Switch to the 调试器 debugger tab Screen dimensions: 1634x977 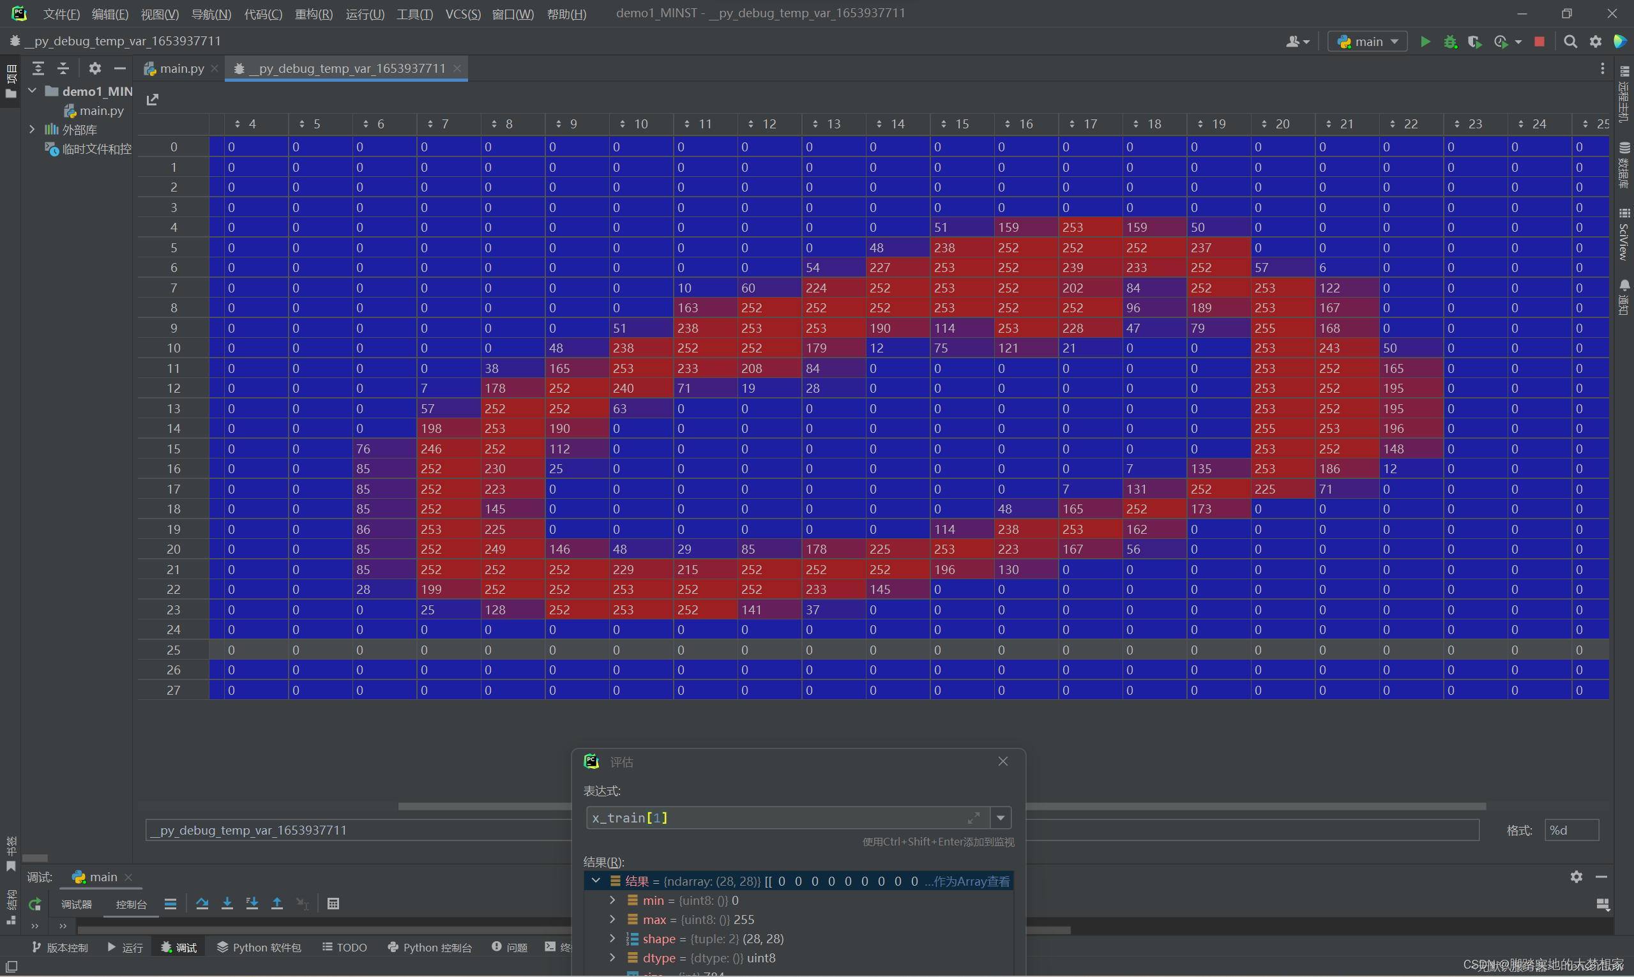coord(77,904)
